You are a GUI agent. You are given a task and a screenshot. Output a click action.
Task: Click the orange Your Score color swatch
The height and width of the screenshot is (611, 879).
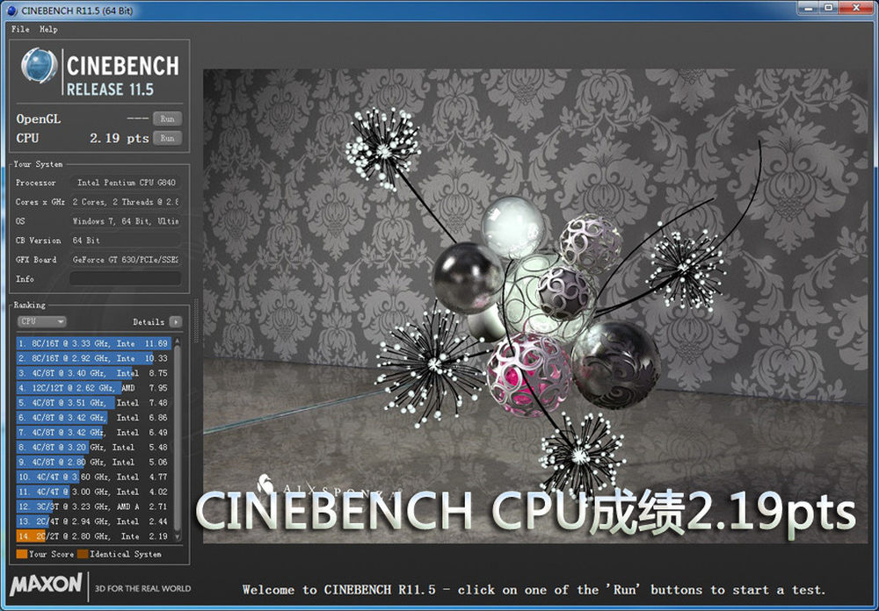coord(22,554)
